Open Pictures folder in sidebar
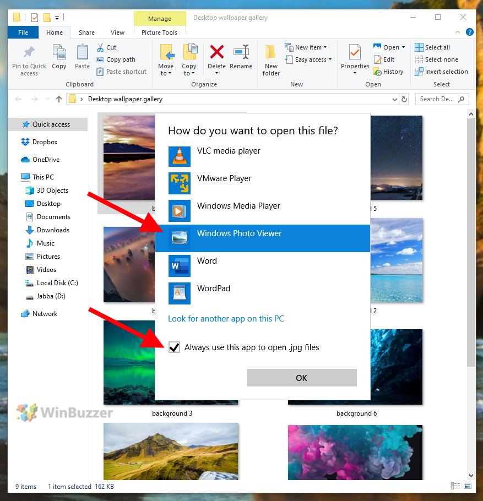This screenshot has width=483, height=501. point(42,257)
